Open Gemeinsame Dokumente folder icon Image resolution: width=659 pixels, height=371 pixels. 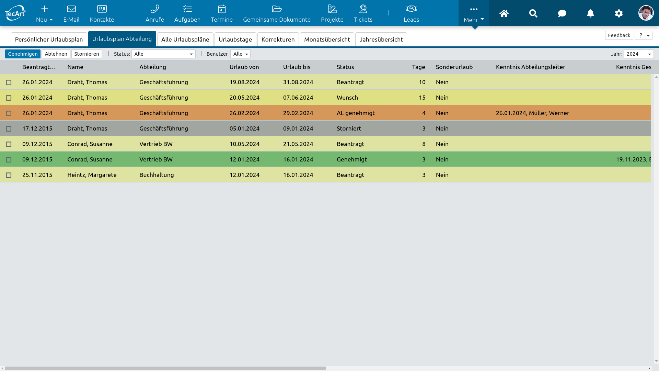pos(277,9)
